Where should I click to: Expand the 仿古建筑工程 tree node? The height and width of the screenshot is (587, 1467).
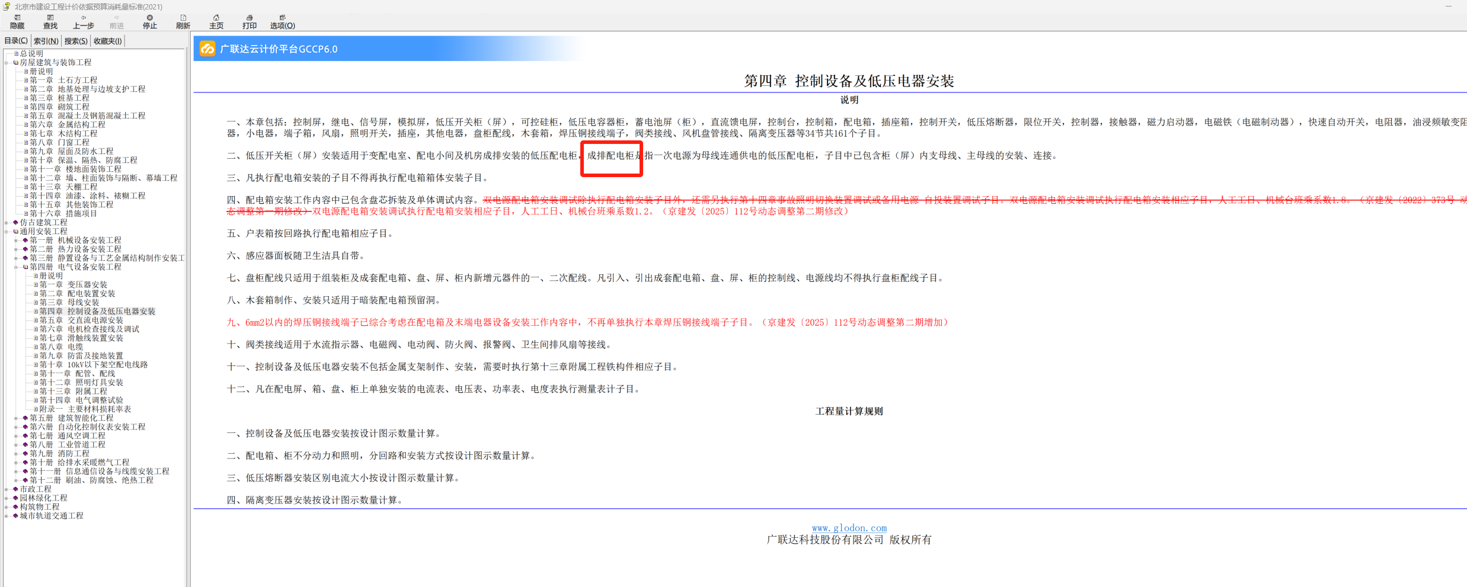pos(7,223)
